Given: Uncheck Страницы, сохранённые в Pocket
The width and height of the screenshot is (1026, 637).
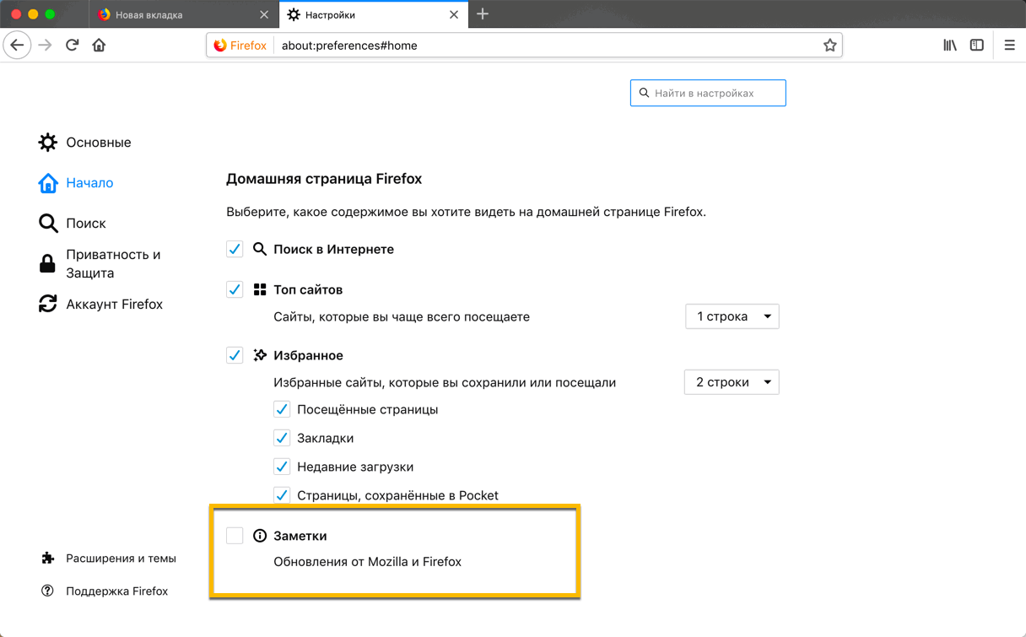Looking at the screenshot, I should point(282,495).
